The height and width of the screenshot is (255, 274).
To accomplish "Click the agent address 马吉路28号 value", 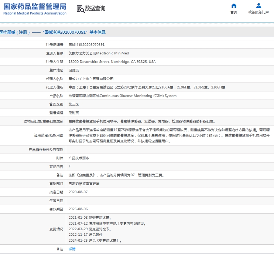I will [147, 87].
